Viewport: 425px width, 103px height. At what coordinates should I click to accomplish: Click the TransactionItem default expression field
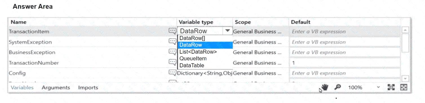pos(344,31)
